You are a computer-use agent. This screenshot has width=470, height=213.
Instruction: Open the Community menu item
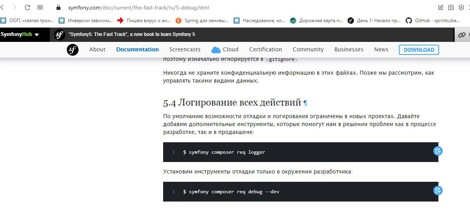308,49
